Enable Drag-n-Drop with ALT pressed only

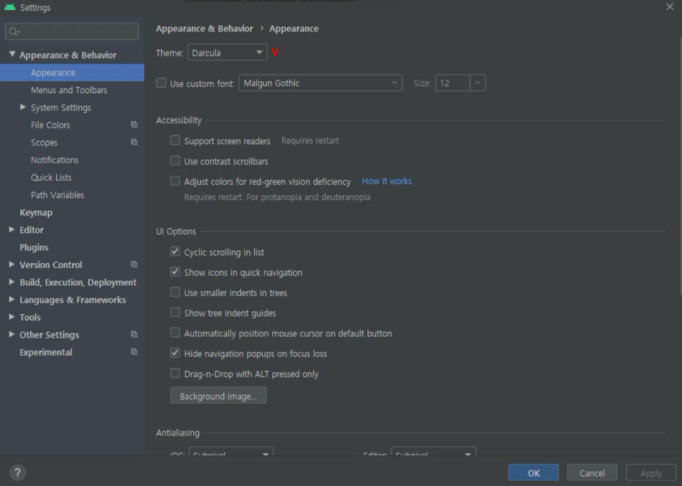(175, 373)
